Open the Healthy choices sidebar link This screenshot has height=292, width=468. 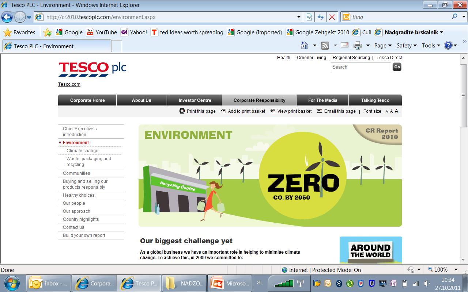[x=79, y=195]
